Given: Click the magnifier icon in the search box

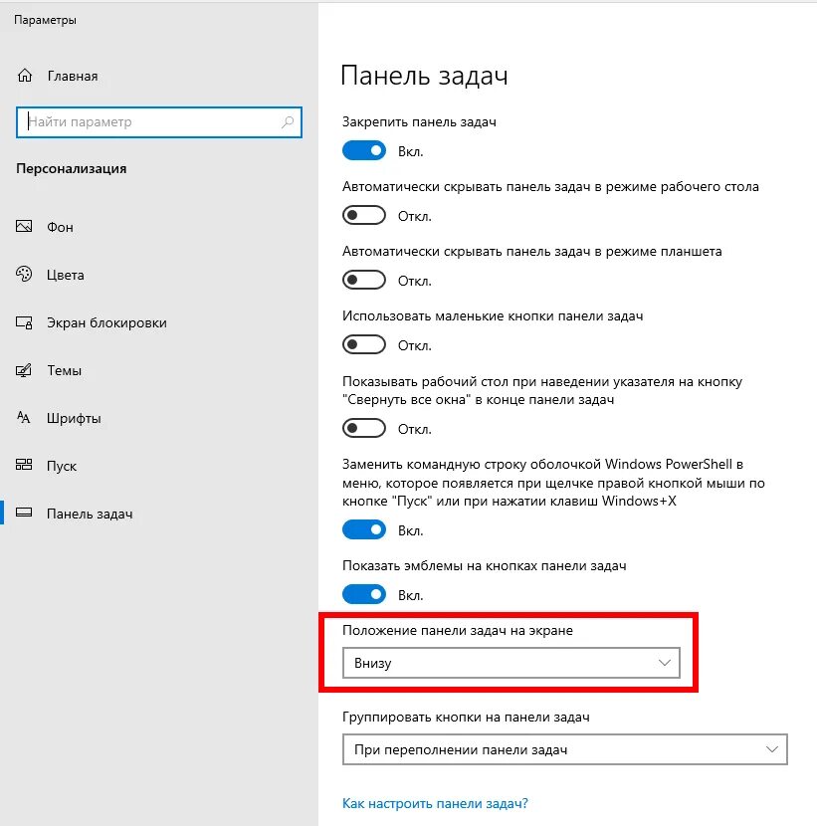Looking at the screenshot, I should click(x=287, y=122).
